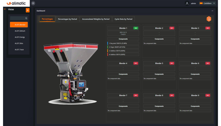Click Blender 1 Components header
This screenshot has width=221, height=126.
point(123,39)
